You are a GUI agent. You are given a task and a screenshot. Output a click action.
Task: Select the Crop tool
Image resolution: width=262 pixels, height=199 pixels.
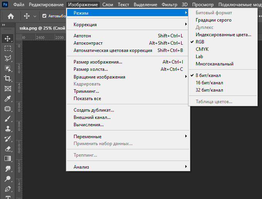(x=7, y=79)
